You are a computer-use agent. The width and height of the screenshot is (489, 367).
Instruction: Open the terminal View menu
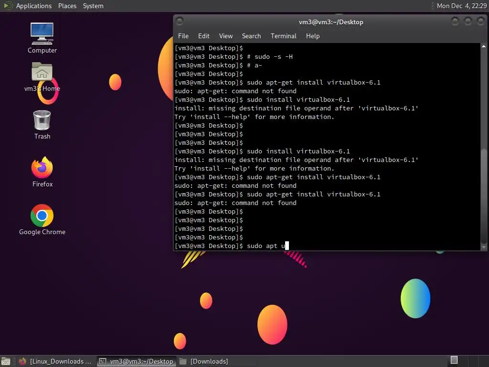(226, 36)
